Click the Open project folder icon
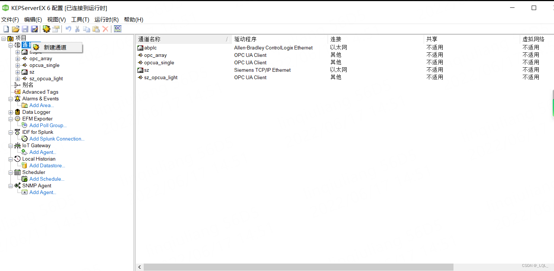 16,29
